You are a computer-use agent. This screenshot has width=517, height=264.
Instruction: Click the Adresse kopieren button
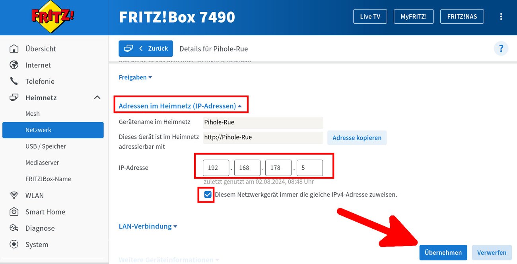pyautogui.click(x=357, y=138)
